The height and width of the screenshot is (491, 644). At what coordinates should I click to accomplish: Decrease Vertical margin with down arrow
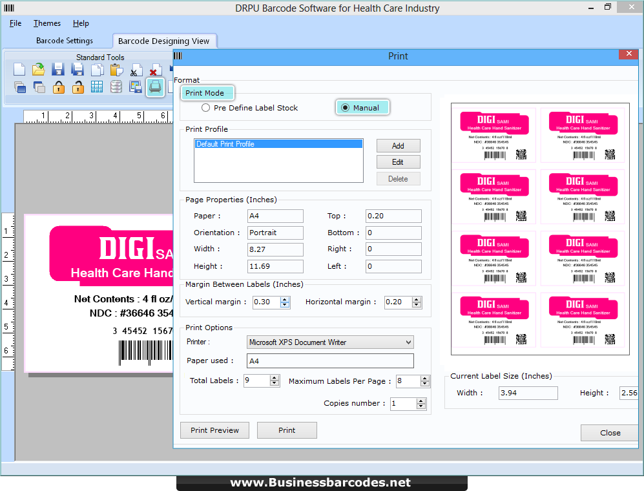coord(285,305)
